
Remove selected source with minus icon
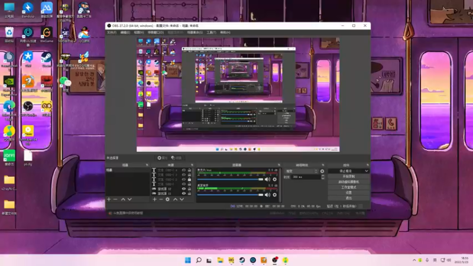coord(161,199)
